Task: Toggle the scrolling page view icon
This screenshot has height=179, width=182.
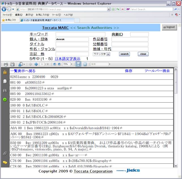Action: point(78,64)
